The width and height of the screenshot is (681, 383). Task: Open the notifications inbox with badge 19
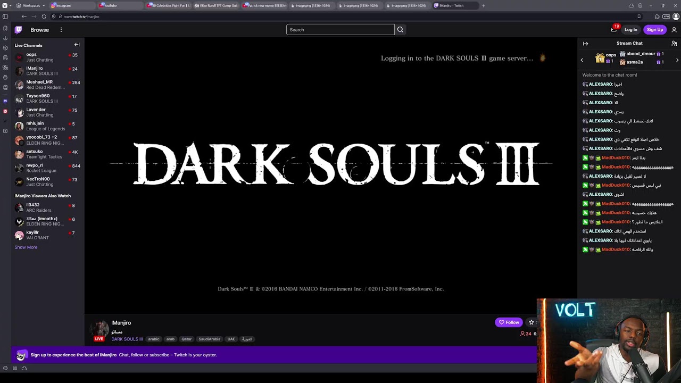tap(614, 30)
